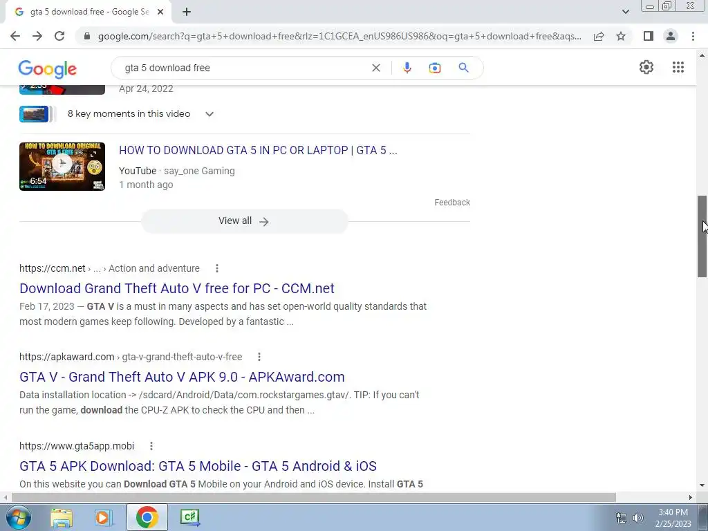
Task: Start a voice search with microphone
Action: [407, 68]
